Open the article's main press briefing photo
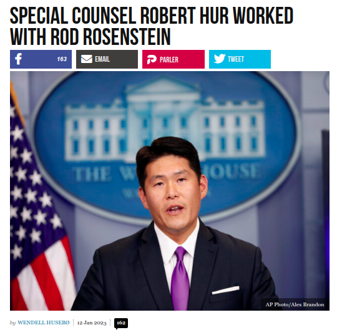The height and width of the screenshot is (335, 337). click(x=170, y=191)
